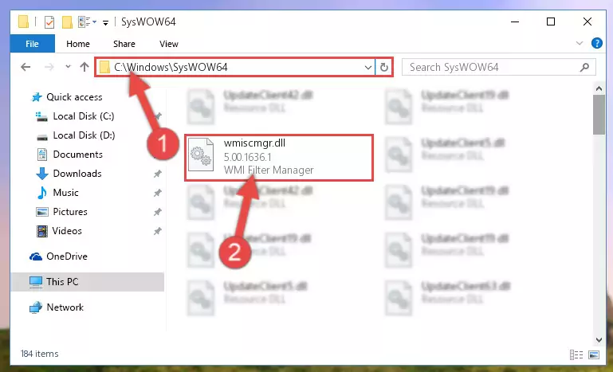Open the File ribbon tab

click(32, 44)
